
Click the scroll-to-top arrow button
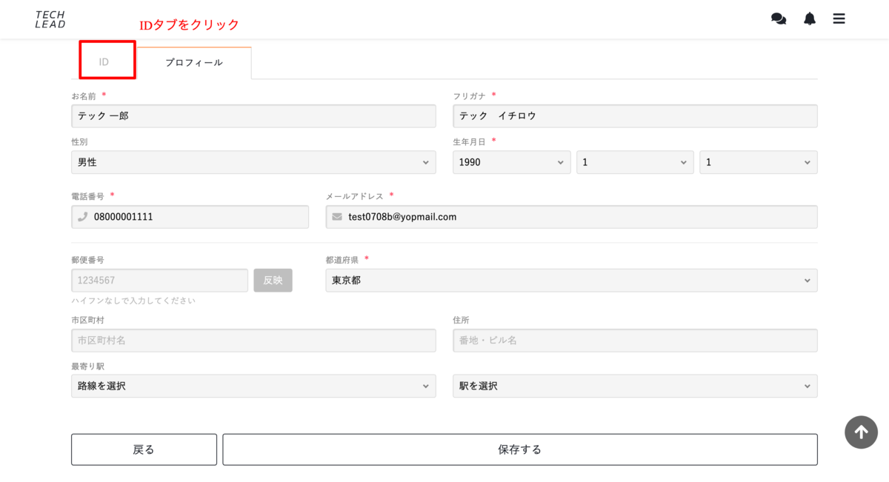(861, 432)
